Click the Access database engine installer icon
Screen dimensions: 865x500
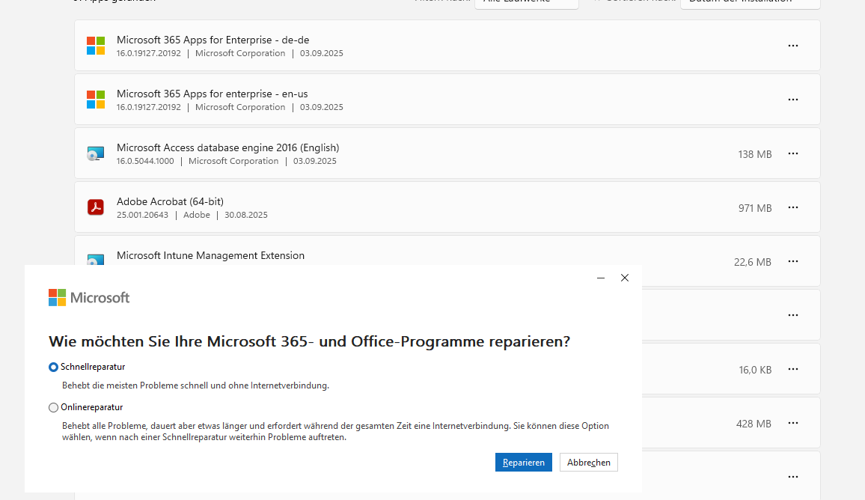point(96,154)
